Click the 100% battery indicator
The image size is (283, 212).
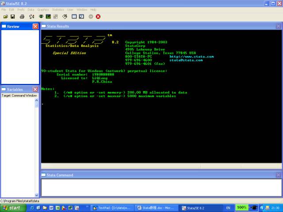(x=241, y=208)
